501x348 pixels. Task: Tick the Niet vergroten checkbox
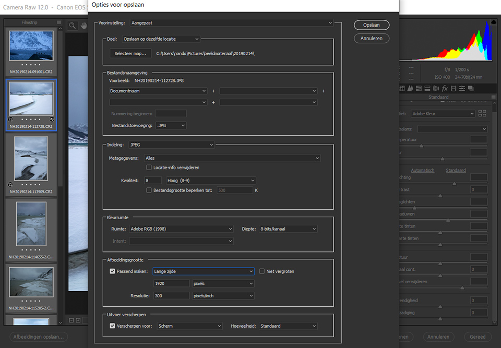click(x=261, y=271)
